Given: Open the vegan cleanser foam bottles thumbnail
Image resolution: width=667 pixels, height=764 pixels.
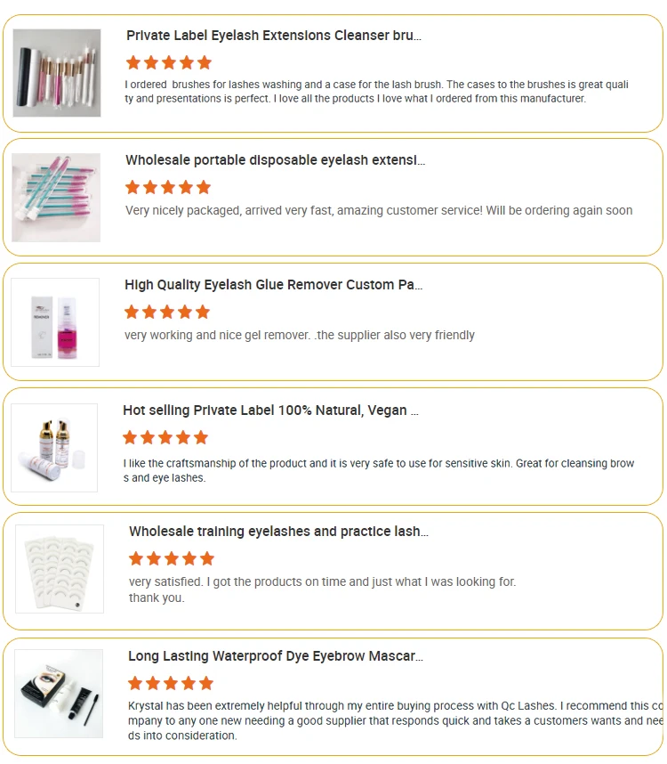Looking at the screenshot, I should click(54, 447).
